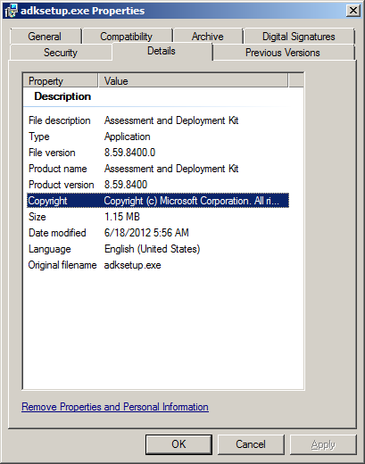365x464 pixels.
Task: Select the File version row
Action: click(x=158, y=153)
